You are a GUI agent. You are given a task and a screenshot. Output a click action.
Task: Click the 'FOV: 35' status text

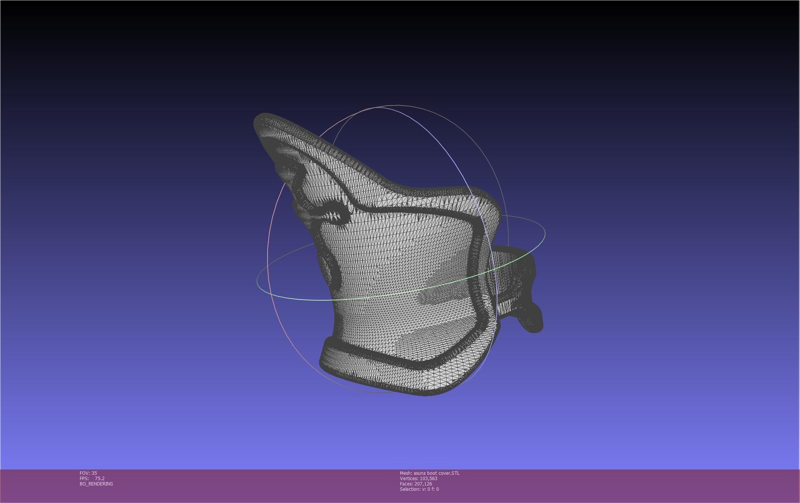[x=88, y=473]
